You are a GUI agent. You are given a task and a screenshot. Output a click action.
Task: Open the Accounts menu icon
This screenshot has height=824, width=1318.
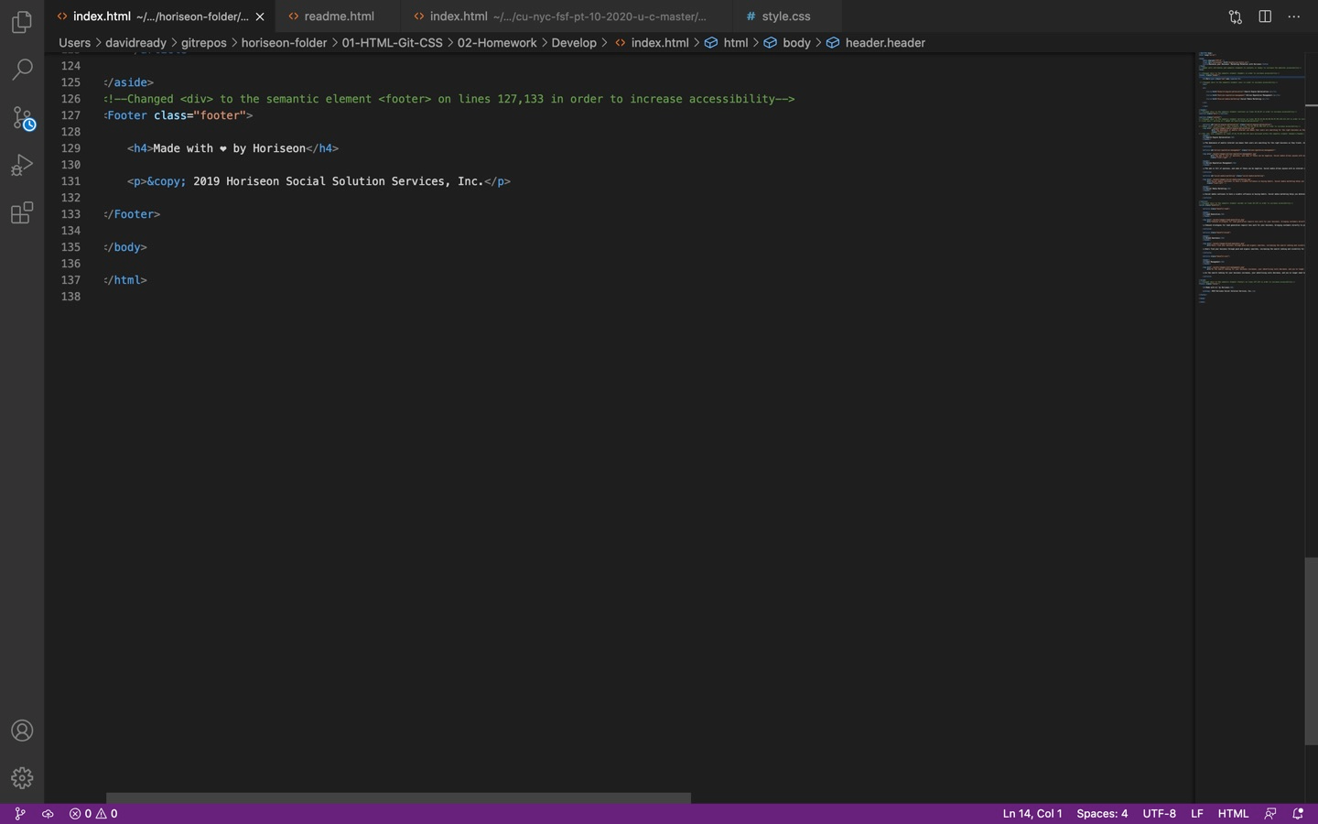22,731
